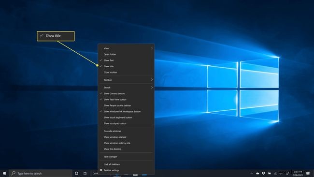The width and height of the screenshot is (314, 177).
Task: Toggle Show Windows Ink Workspace button
Action: tap(126, 112)
